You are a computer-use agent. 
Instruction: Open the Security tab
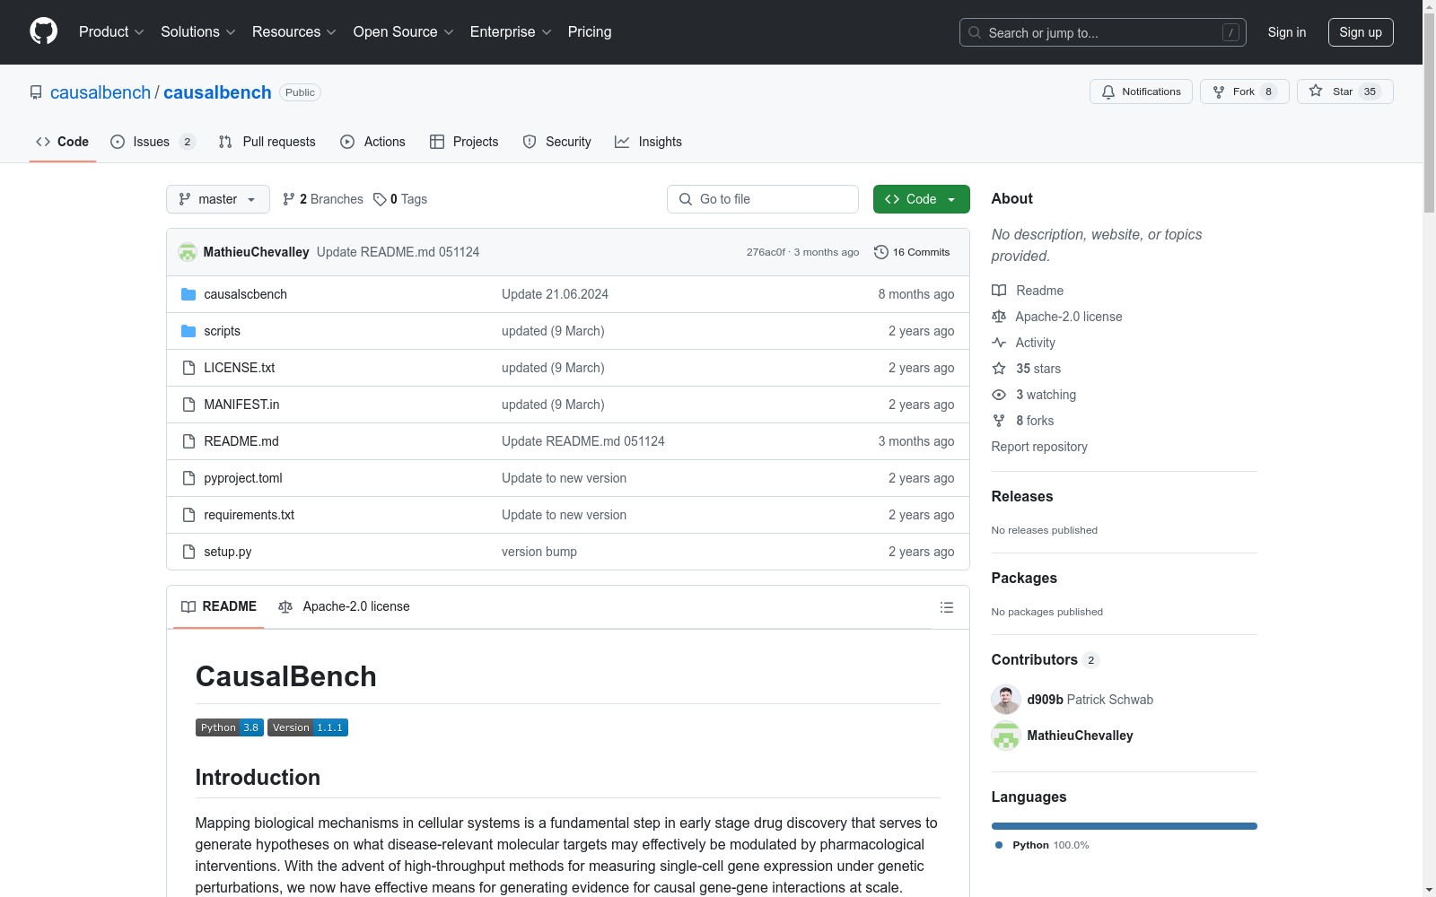(556, 142)
